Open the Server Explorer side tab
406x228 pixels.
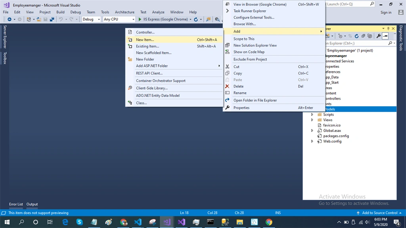pyautogui.click(x=5, y=37)
